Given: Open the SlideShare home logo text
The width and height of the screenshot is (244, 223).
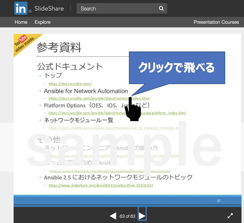Looking at the screenshot, I should pos(49,8).
